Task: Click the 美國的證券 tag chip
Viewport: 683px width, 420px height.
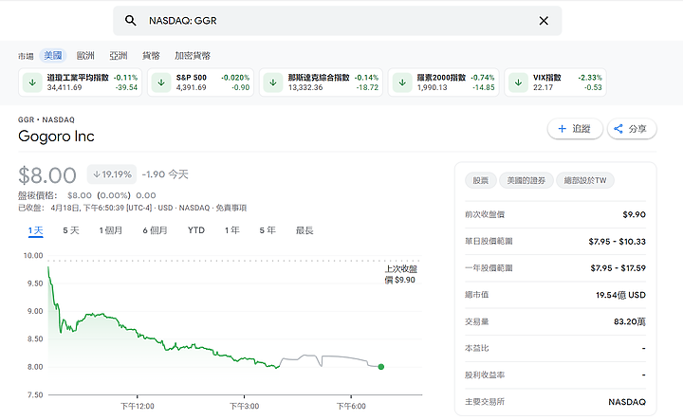Action: (x=526, y=180)
